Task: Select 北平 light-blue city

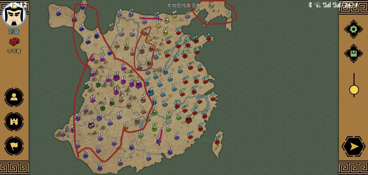Action: (187, 16)
